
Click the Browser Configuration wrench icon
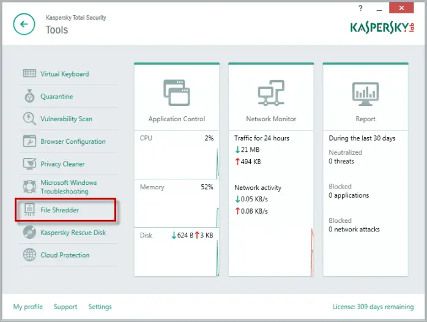tap(29, 141)
